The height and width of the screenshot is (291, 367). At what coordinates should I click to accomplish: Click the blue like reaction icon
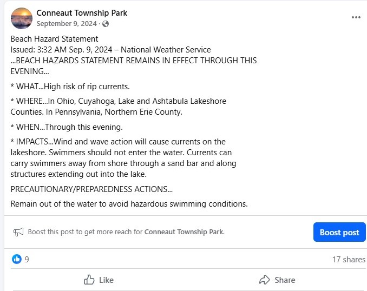(17, 259)
